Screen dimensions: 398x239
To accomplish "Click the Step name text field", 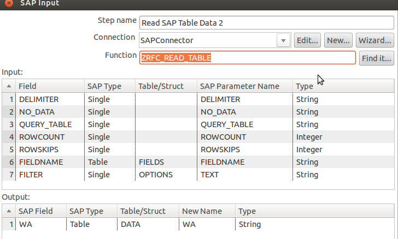I will [x=266, y=23].
